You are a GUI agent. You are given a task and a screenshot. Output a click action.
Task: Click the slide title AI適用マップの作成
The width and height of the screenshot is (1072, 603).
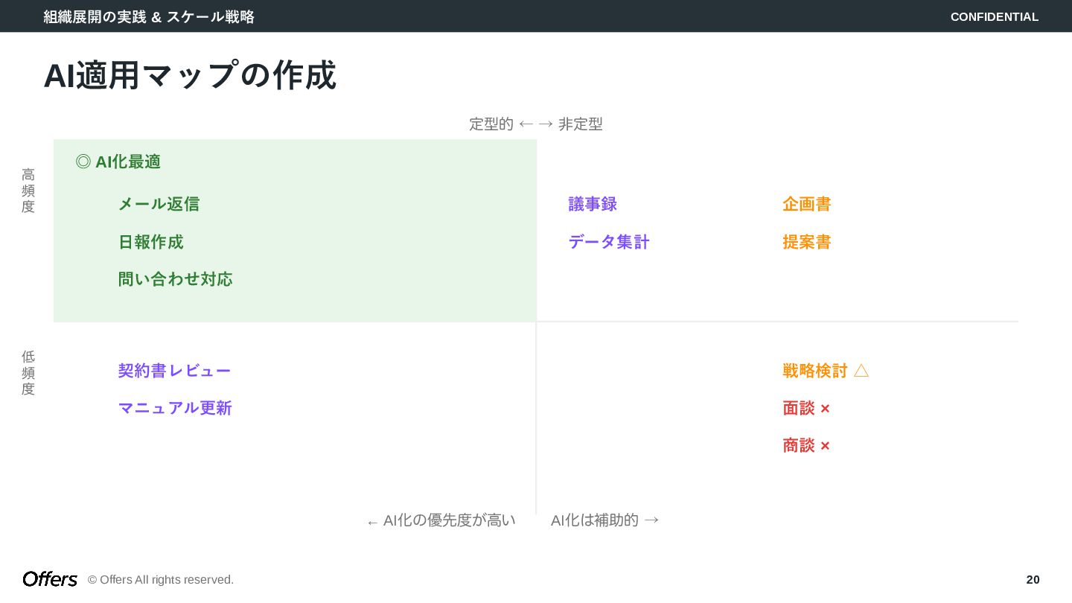(x=190, y=75)
